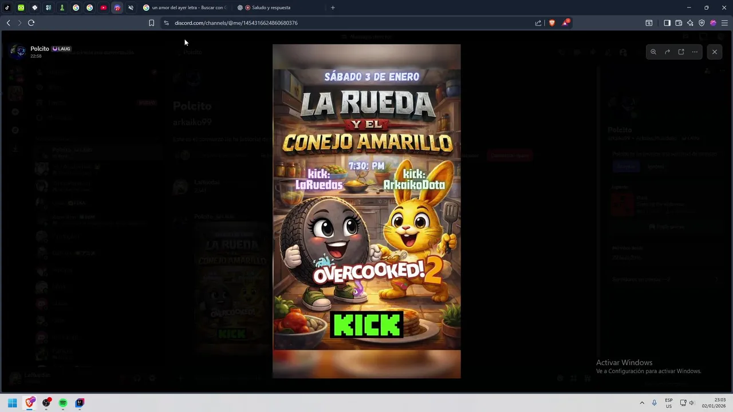Share this page from address bar
Image resolution: width=733 pixels, height=412 pixels.
(538, 23)
